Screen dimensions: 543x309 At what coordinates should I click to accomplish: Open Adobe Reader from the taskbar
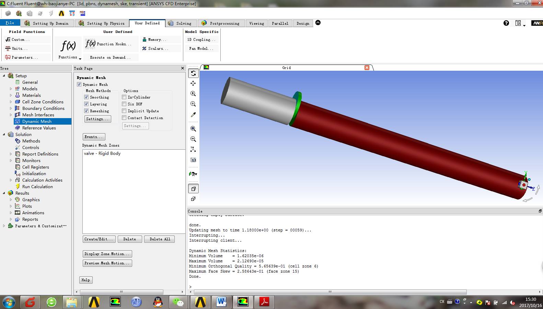(265, 302)
